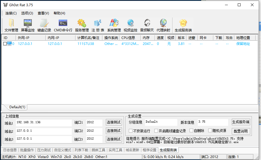Switch to the 批量操作 tab
Image resolution: width=261 pixels, height=160 pixels.
tap(27, 150)
